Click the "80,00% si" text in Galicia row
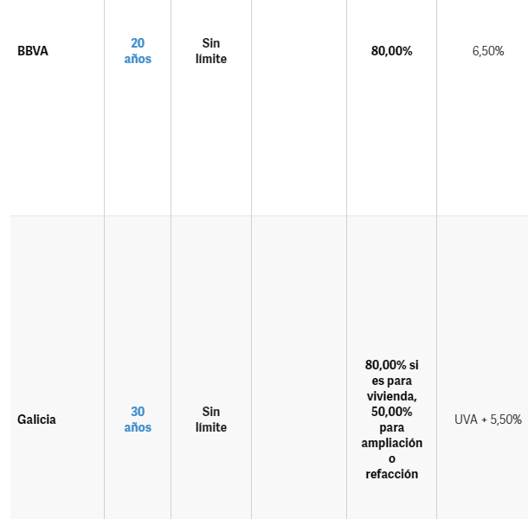 (x=391, y=365)
